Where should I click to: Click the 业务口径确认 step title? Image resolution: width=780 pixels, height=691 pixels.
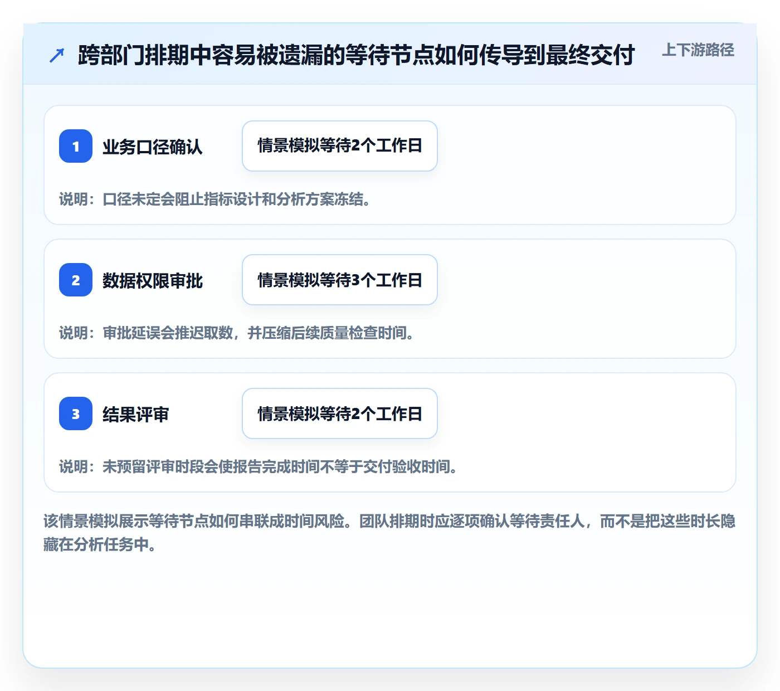click(153, 147)
